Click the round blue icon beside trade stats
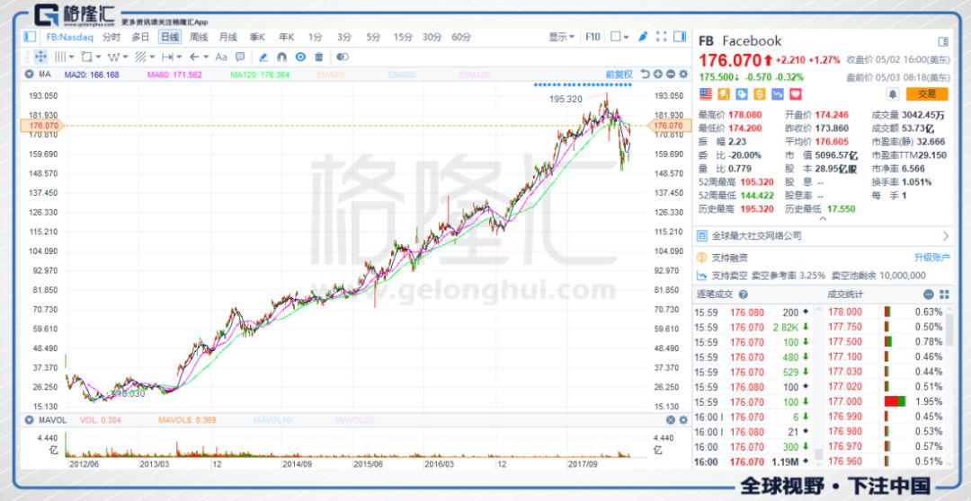This screenshot has height=501, width=971. (x=929, y=294)
